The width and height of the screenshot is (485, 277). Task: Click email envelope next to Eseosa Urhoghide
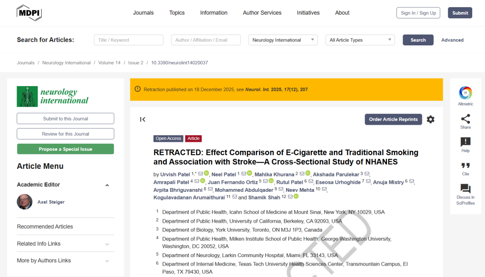click(368, 181)
